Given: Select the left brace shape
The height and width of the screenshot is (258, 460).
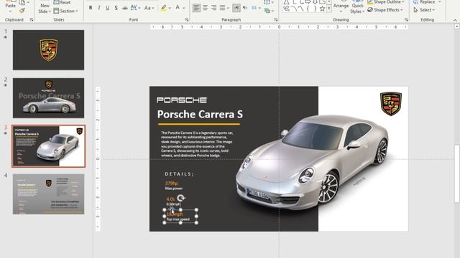Looking at the screenshot, I should point(308,9).
